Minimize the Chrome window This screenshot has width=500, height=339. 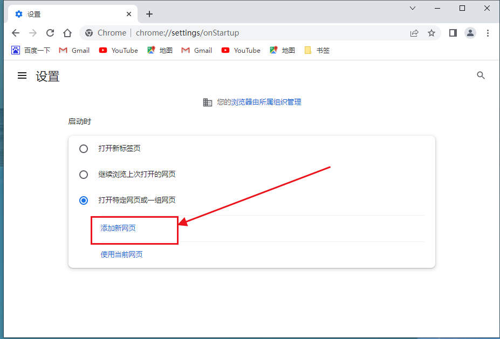coord(437,8)
